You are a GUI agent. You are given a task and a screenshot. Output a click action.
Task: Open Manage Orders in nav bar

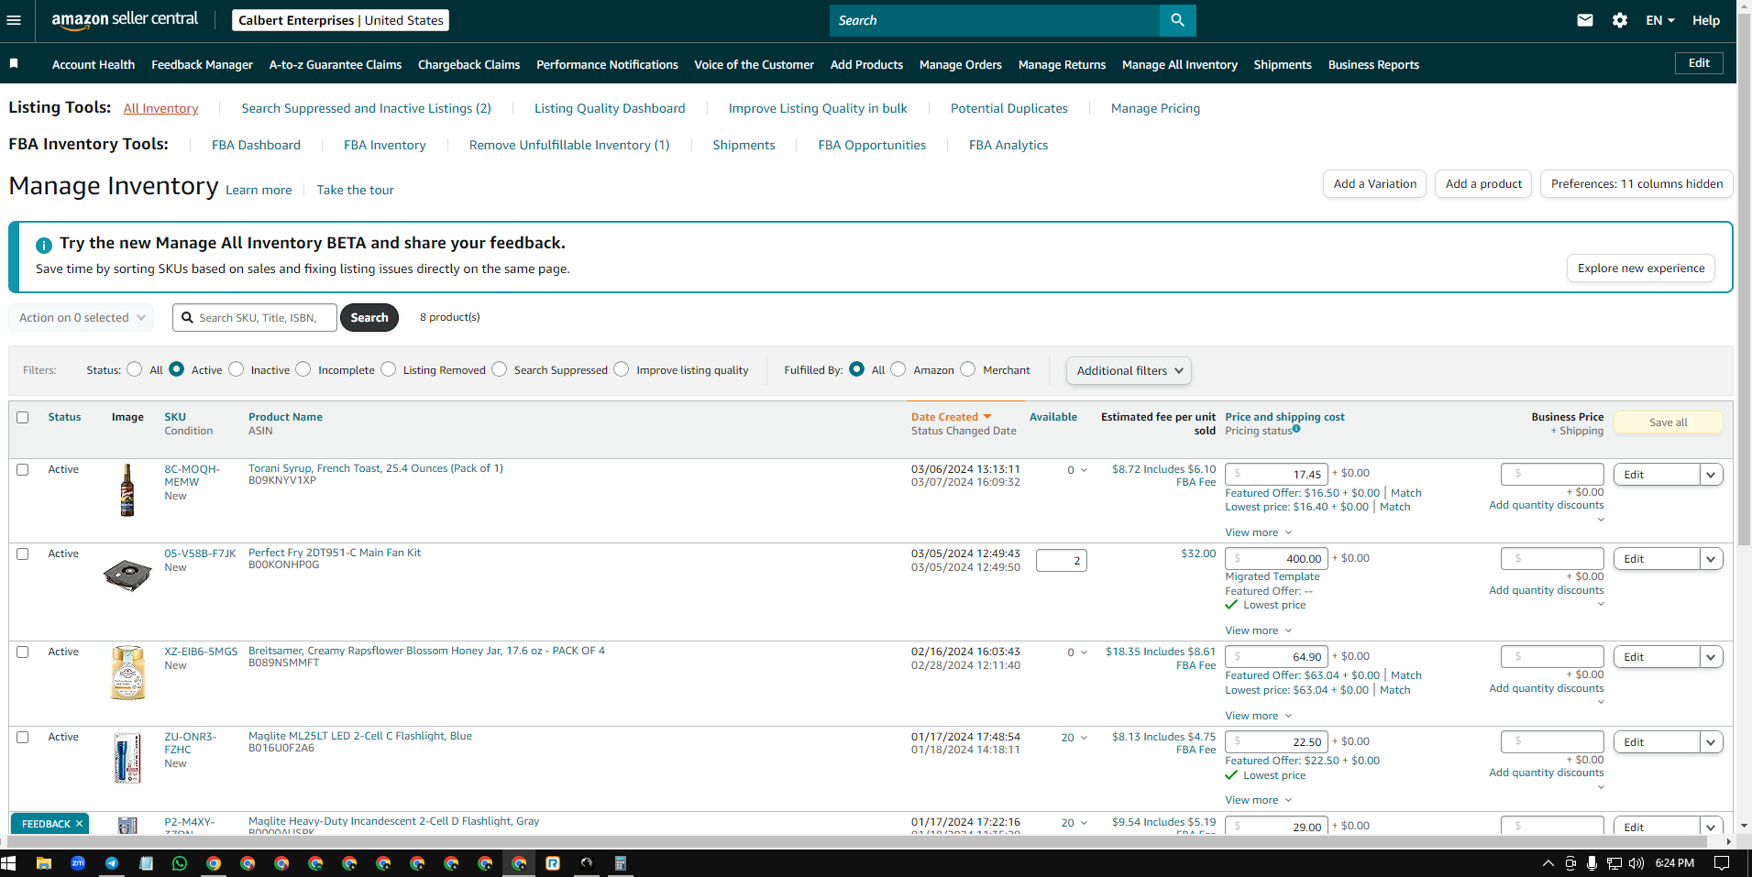(x=961, y=64)
